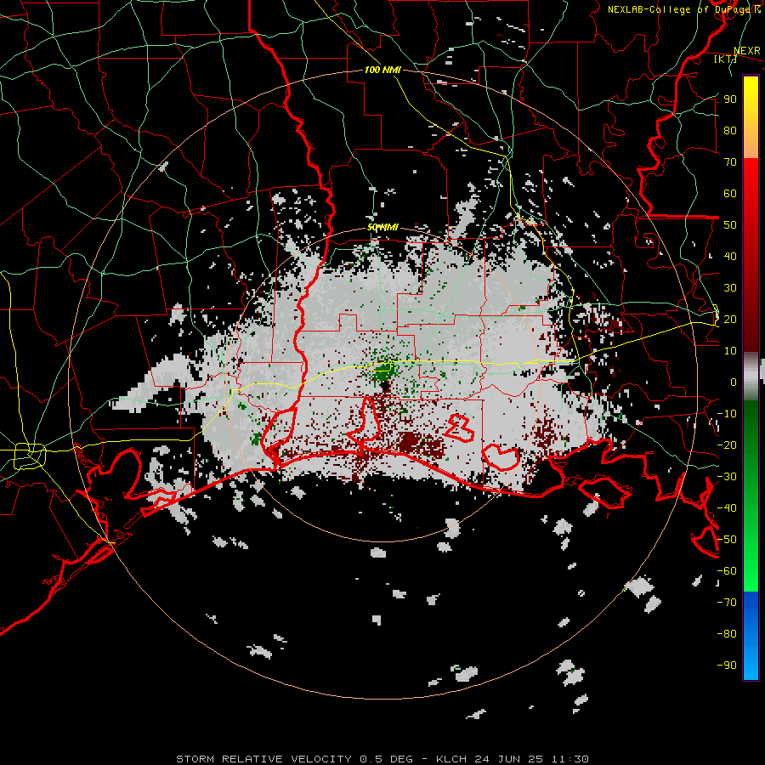Pick the gray zero-velocity segment of color bar
Screen dimensions: 765x765
point(751,376)
